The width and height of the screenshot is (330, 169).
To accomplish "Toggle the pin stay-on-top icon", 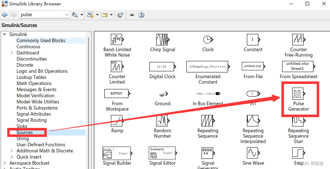I will [132, 15].
